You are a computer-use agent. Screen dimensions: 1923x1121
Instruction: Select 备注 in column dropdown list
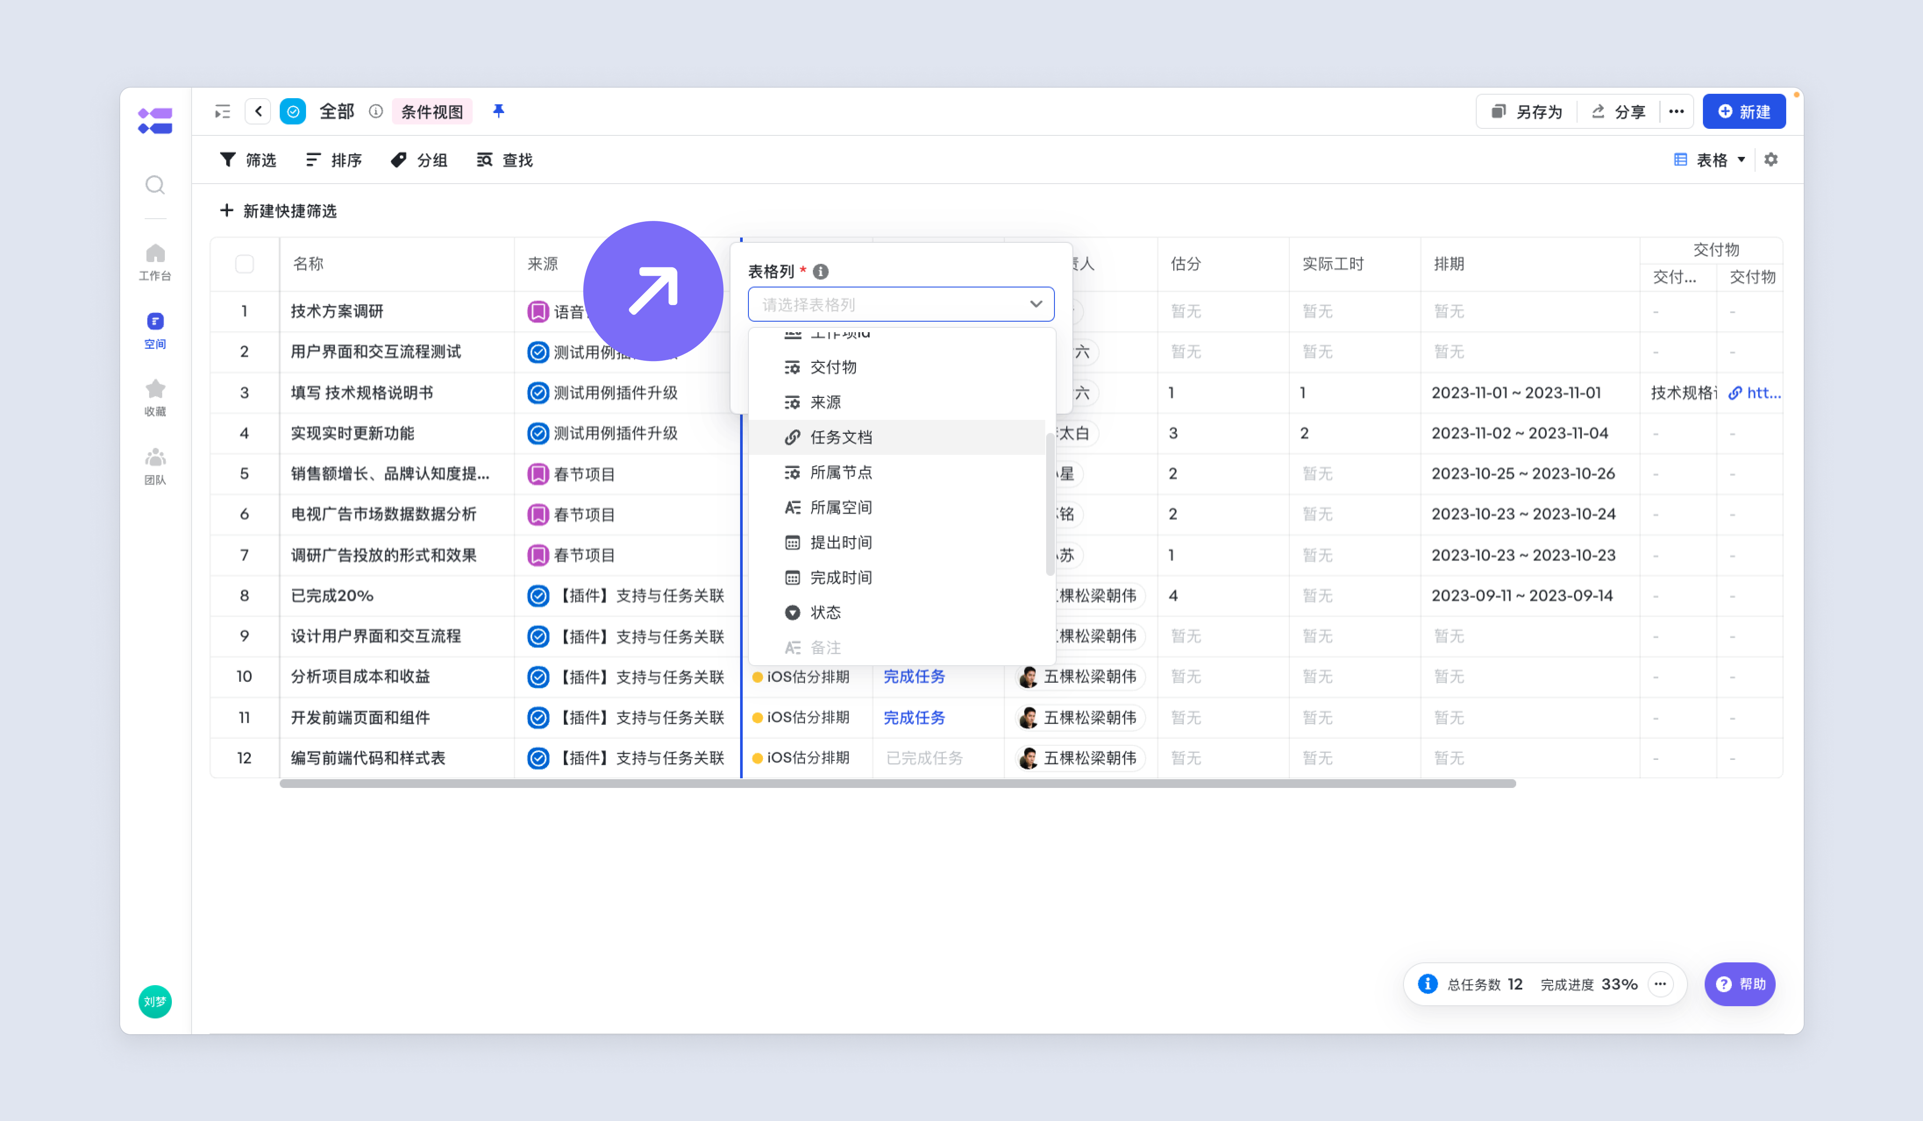(897, 647)
